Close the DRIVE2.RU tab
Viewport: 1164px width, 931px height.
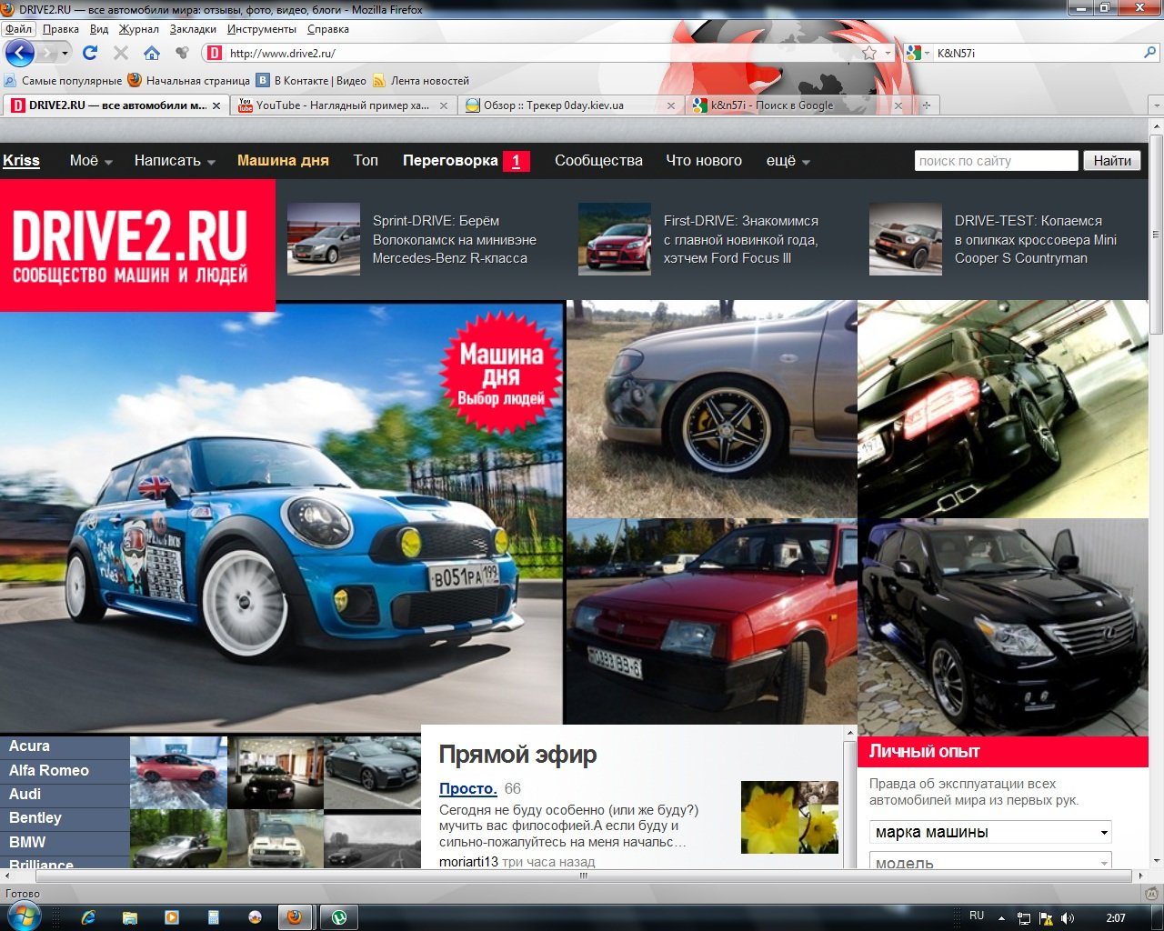216,105
